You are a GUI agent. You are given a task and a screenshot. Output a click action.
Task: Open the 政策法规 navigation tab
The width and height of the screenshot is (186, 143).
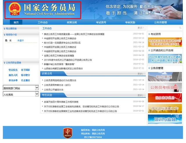click(x=72, y=22)
